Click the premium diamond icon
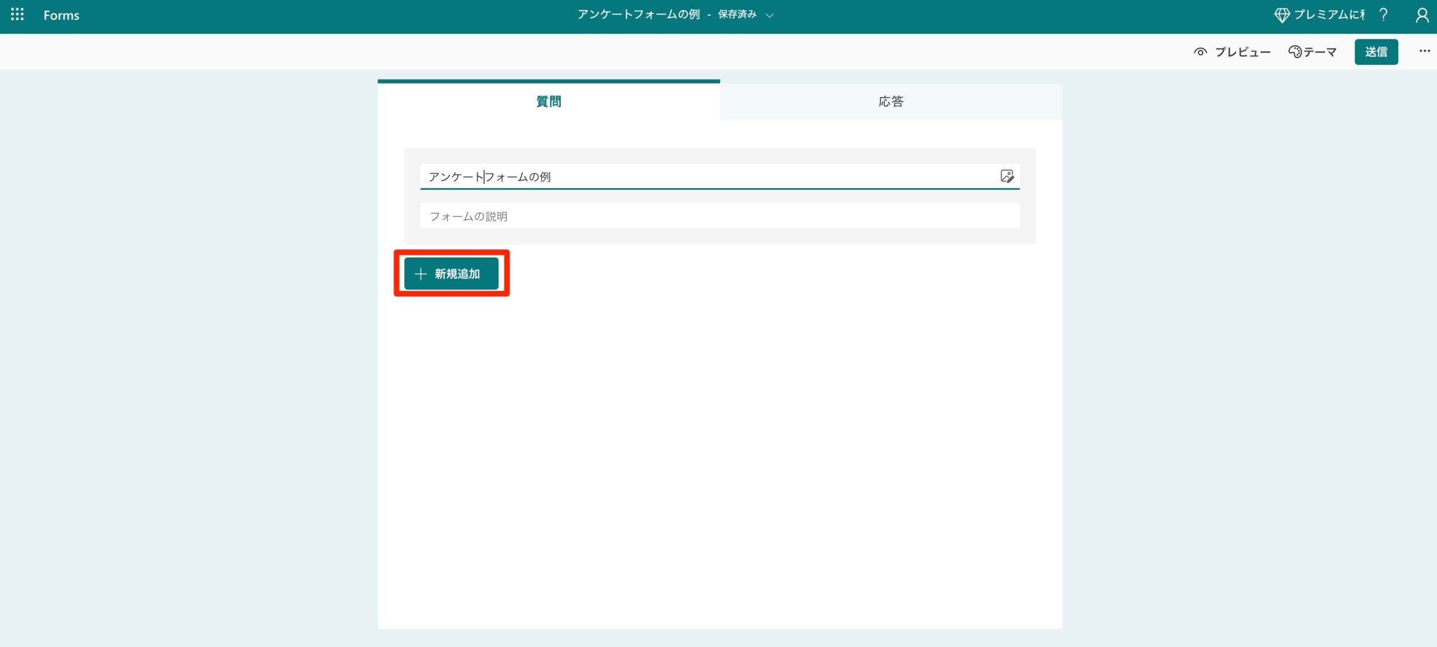This screenshot has width=1437, height=647. 1283,15
